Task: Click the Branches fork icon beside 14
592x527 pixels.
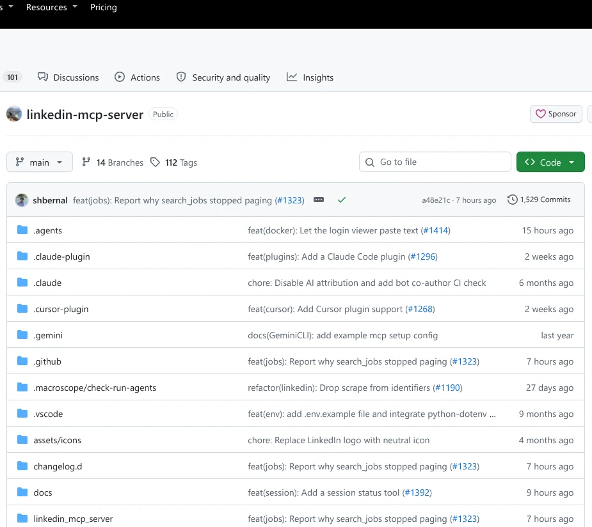Action: tap(86, 162)
